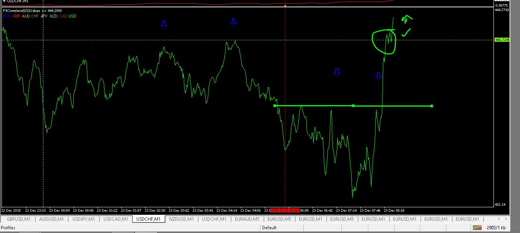Click the dark red CAD currency label
This screenshot has width=520, height=233.
(x=63, y=16)
